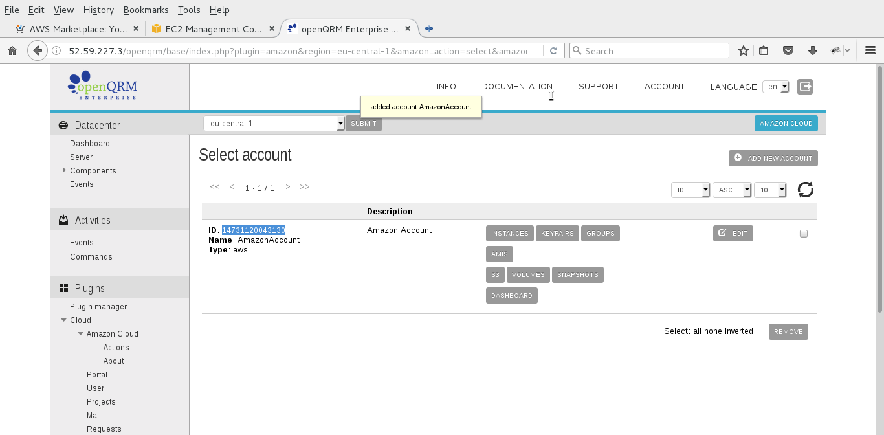
Task: Open S3 for AmazonAccount
Action: pos(495,274)
